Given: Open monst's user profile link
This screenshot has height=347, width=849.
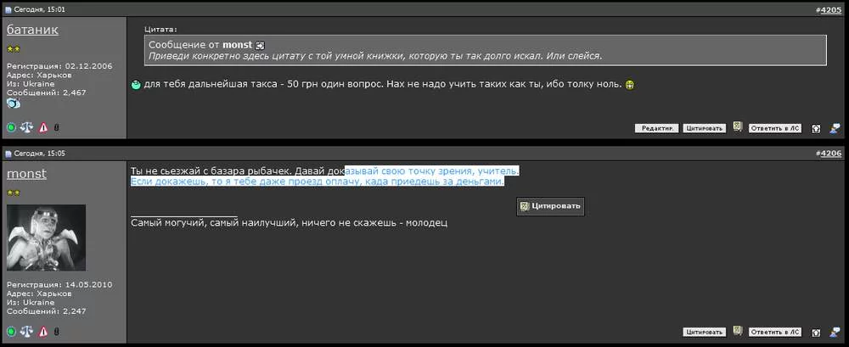Looking at the screenshot, I should point(26,174).
